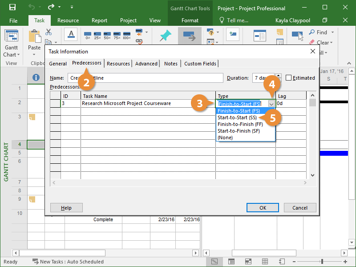Viewport: 356px width, 267px height.
Task: Toggle the Estimated checkbox
Action: 289,78
